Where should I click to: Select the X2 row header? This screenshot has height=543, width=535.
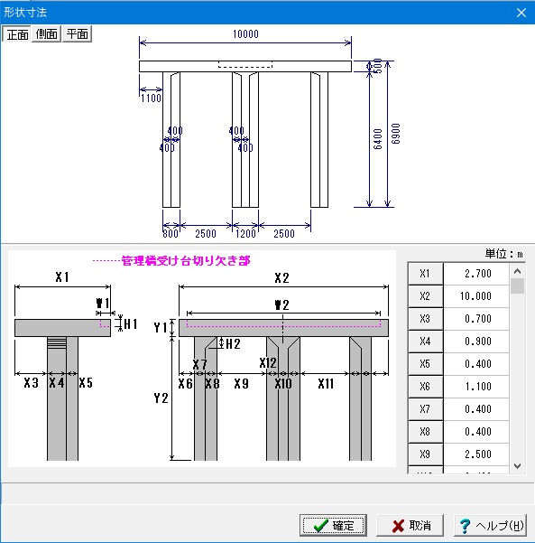(x=425, y=296)
